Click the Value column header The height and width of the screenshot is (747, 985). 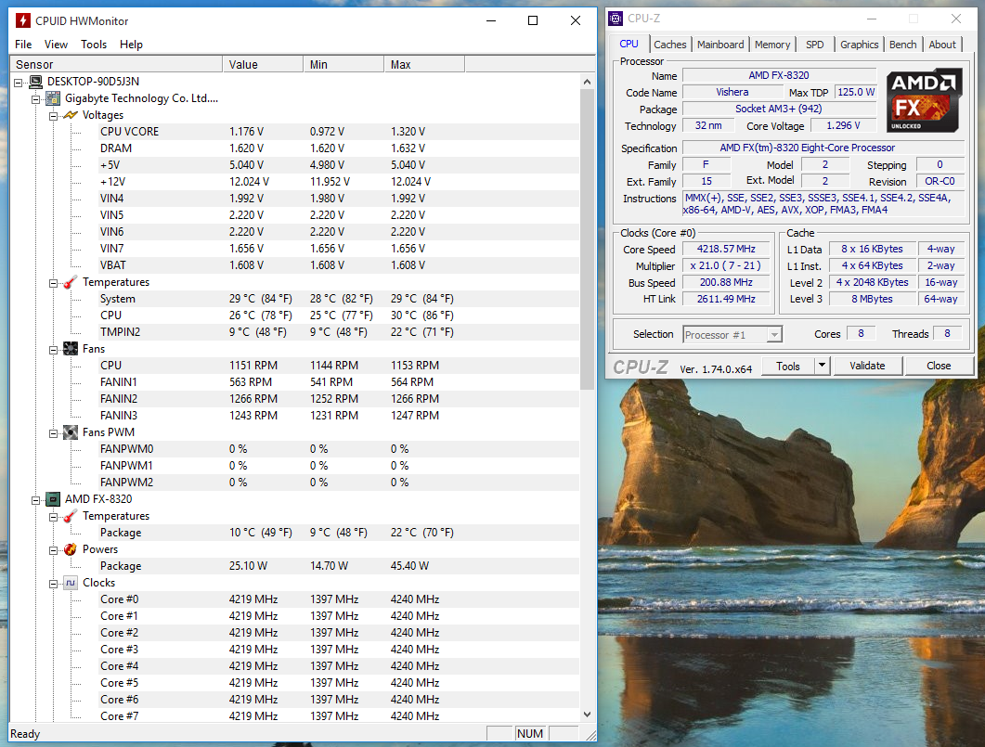[x=263, y=64]
